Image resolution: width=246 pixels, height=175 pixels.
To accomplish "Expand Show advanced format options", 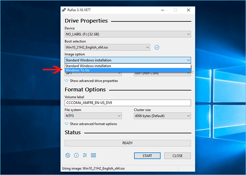I will coord(91,124).
